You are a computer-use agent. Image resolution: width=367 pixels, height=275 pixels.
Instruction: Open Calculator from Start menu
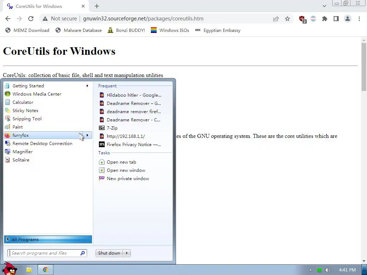48,102
